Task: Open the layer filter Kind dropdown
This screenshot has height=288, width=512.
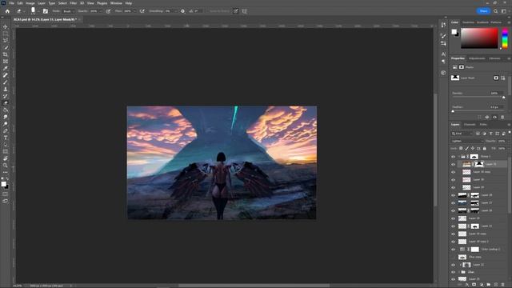Action: coord(462,134)
